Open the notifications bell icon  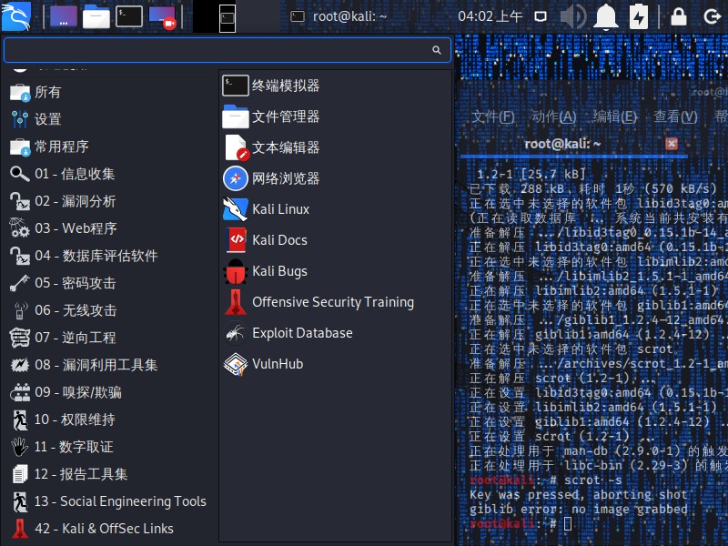606,16
